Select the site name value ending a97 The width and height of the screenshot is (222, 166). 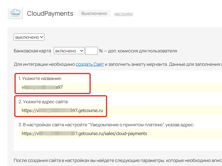42,87
